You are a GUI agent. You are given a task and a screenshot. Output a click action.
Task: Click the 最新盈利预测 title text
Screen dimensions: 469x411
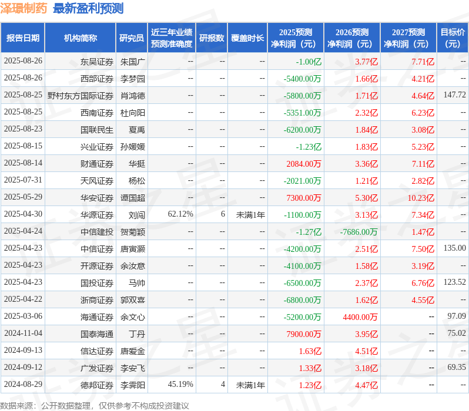[x=88, y=8]
